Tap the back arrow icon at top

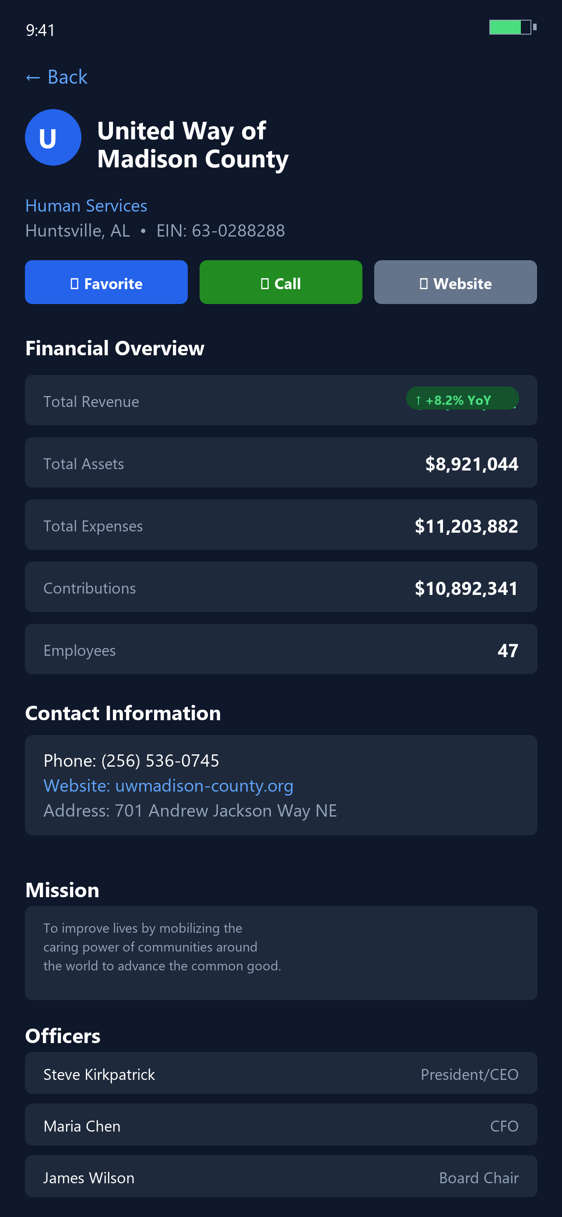coord(32,77)
